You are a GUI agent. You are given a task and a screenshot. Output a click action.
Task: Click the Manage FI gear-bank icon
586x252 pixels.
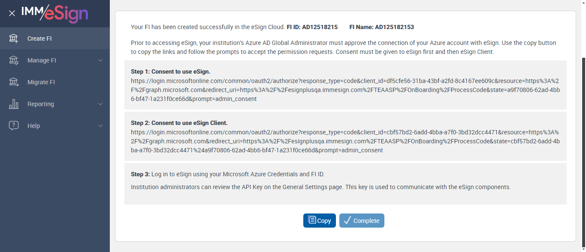(x=14, y=60)
